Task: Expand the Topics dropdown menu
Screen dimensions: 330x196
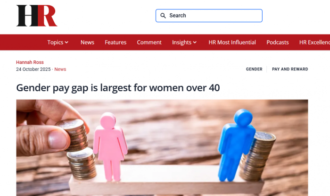Action: click(x=58, y=43)
